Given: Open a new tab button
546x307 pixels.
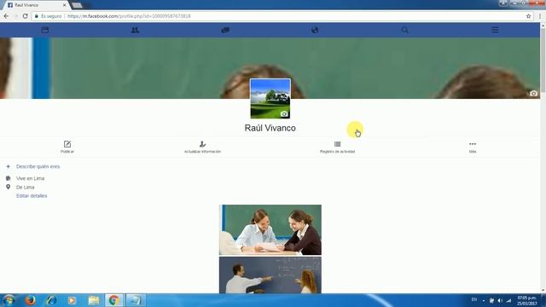Looking at the screenshot, I should pyautogui.click(x=77, y=5).
